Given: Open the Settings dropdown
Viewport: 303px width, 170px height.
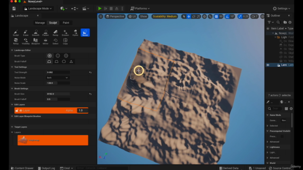Looking at the screenshot, I should click(282, 8).
